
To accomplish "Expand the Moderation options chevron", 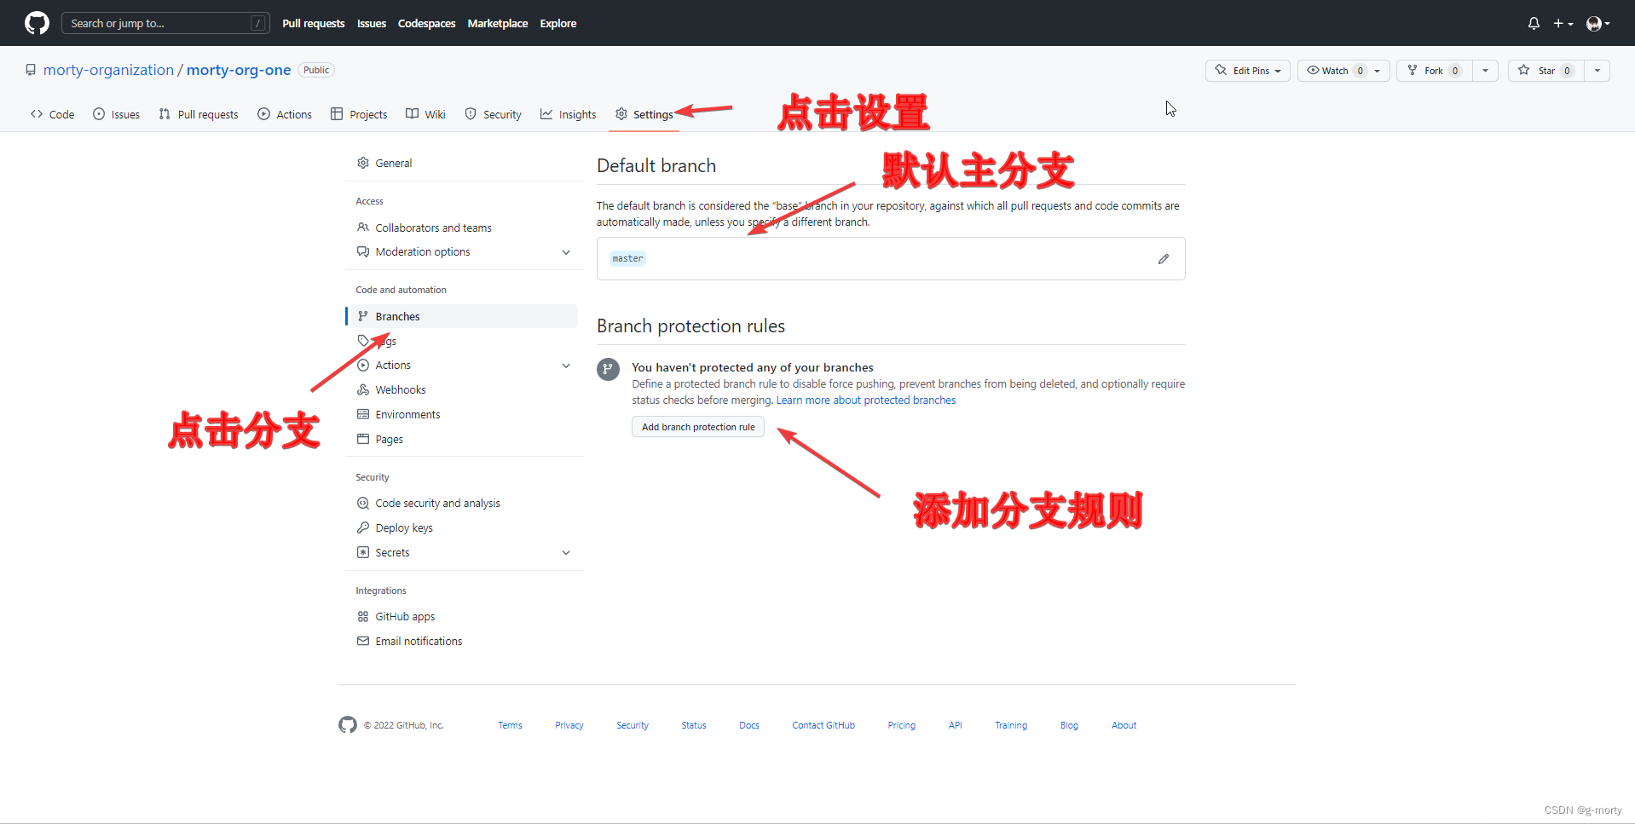I will pyautogui.click(x=566, y=252).
